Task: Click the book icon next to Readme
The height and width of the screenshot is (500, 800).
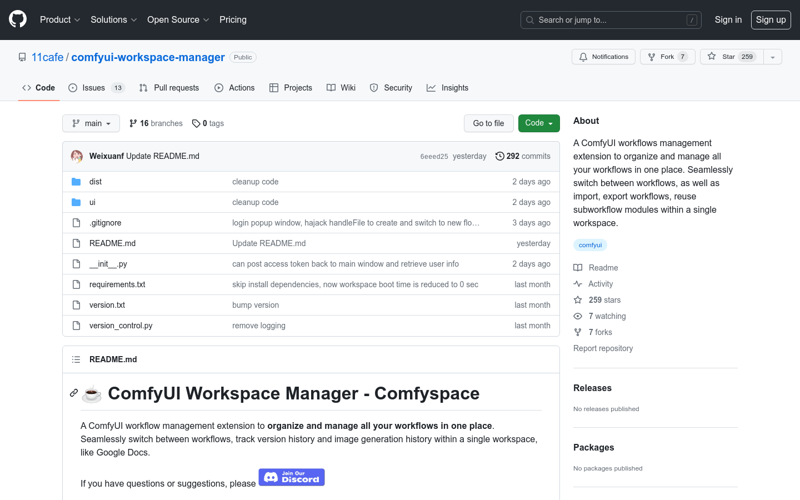Action: pyautogui.click(x=578, y=268)
